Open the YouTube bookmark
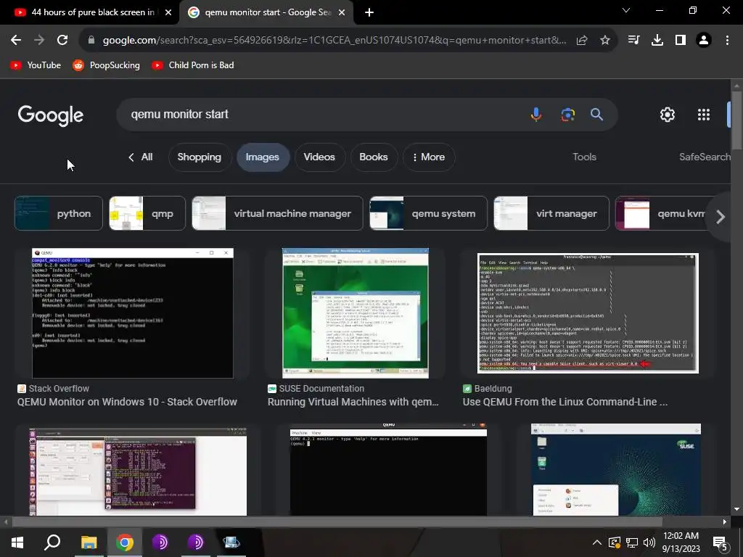 36,65
